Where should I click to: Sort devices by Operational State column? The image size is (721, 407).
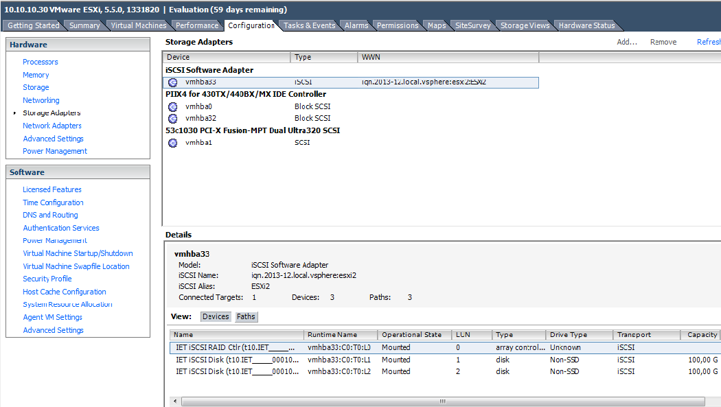(x=414, y=335)
